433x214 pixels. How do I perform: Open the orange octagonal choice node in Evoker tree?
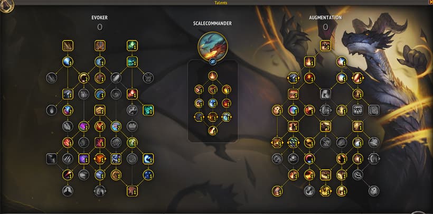coord(100,159)
